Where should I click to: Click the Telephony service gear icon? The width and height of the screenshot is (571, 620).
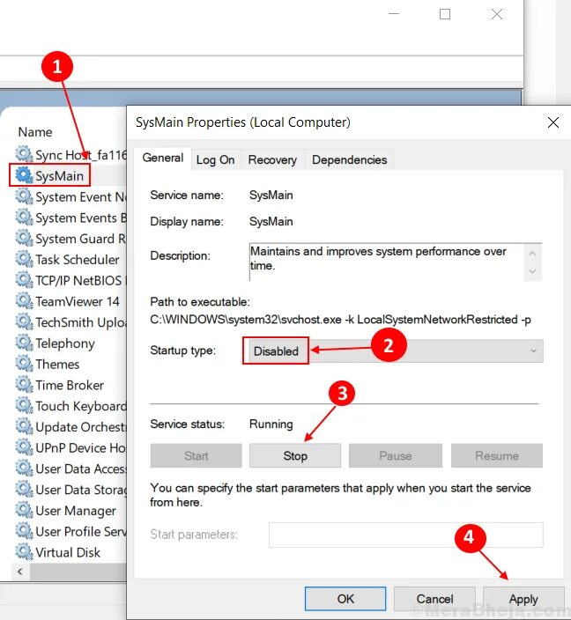click(24, 343)
